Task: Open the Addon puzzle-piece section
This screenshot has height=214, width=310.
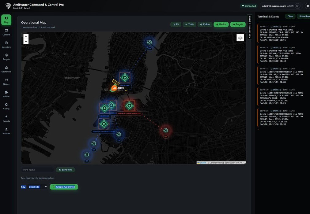Action: (6, 94)
